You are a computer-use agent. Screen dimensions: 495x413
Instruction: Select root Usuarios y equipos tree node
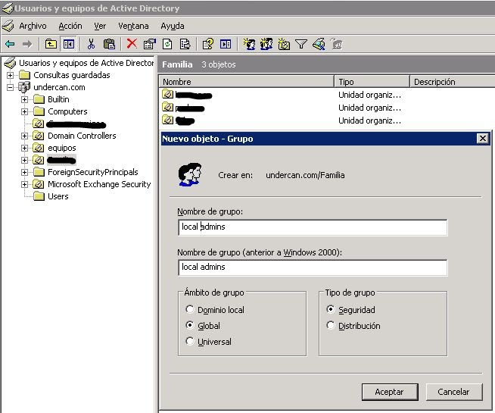click(86, 63)
